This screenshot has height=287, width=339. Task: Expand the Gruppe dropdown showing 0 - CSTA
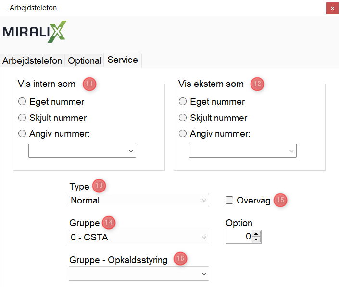tap(139, 237)
